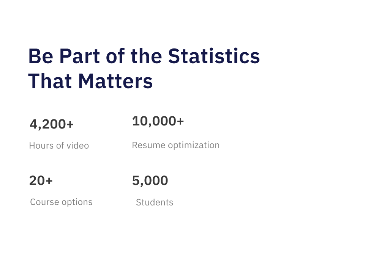384x268 pixels.
Task: Click the 4,200+ statistic number
Action: 52,124
